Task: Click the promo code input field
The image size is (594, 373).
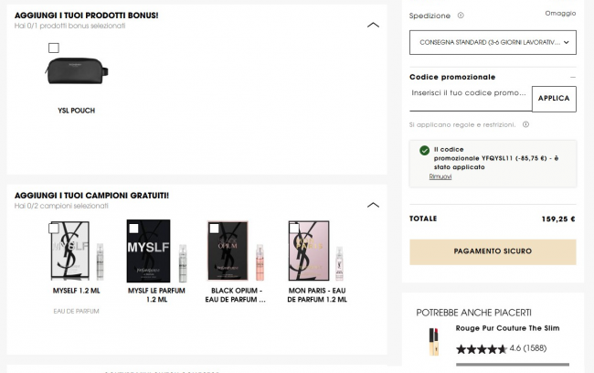Action: [x=469, y=93]
